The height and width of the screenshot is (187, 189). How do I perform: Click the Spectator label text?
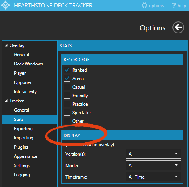[82, 113]
